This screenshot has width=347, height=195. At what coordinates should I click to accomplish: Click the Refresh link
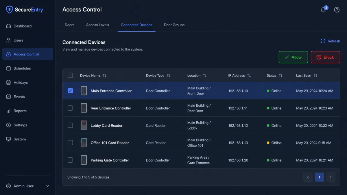click(330, 41)
